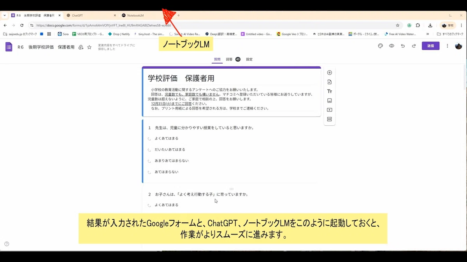Click the move-to-Drive folder icon beside title
The image size is (467, 262).
(x=81, y=47)
